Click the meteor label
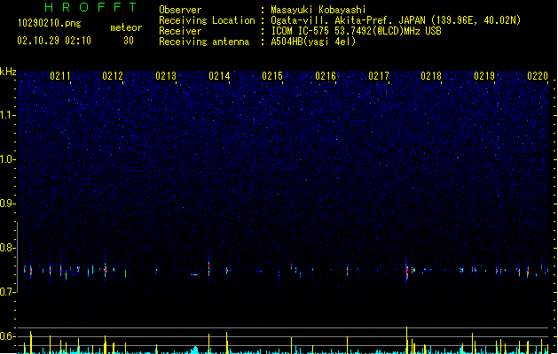Image resolution: width=558 pixels, height=354 pixels. [x=126, y=27]
